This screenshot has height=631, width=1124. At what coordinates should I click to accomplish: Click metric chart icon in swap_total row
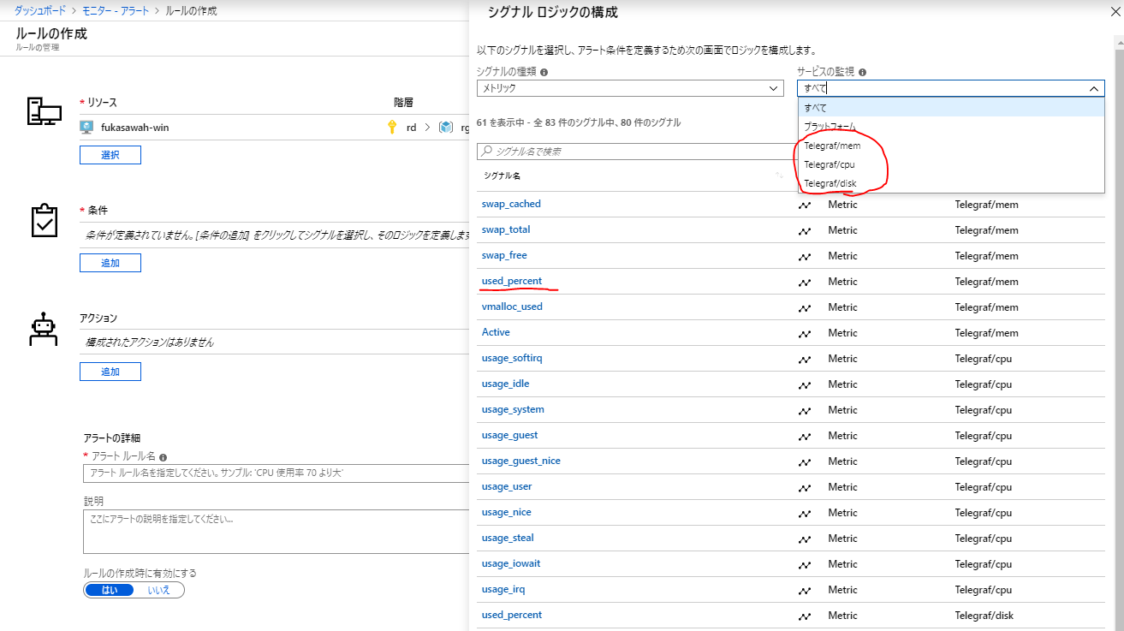805,230
